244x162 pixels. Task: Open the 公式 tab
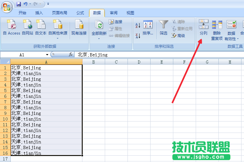[80, 13]
